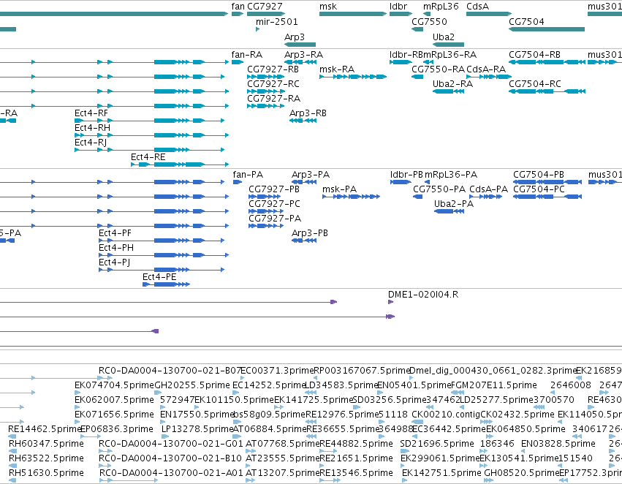Screen dimensions: 622x484
Task: Select the CG7504-PC protein feature
Action: pos(547,197)
